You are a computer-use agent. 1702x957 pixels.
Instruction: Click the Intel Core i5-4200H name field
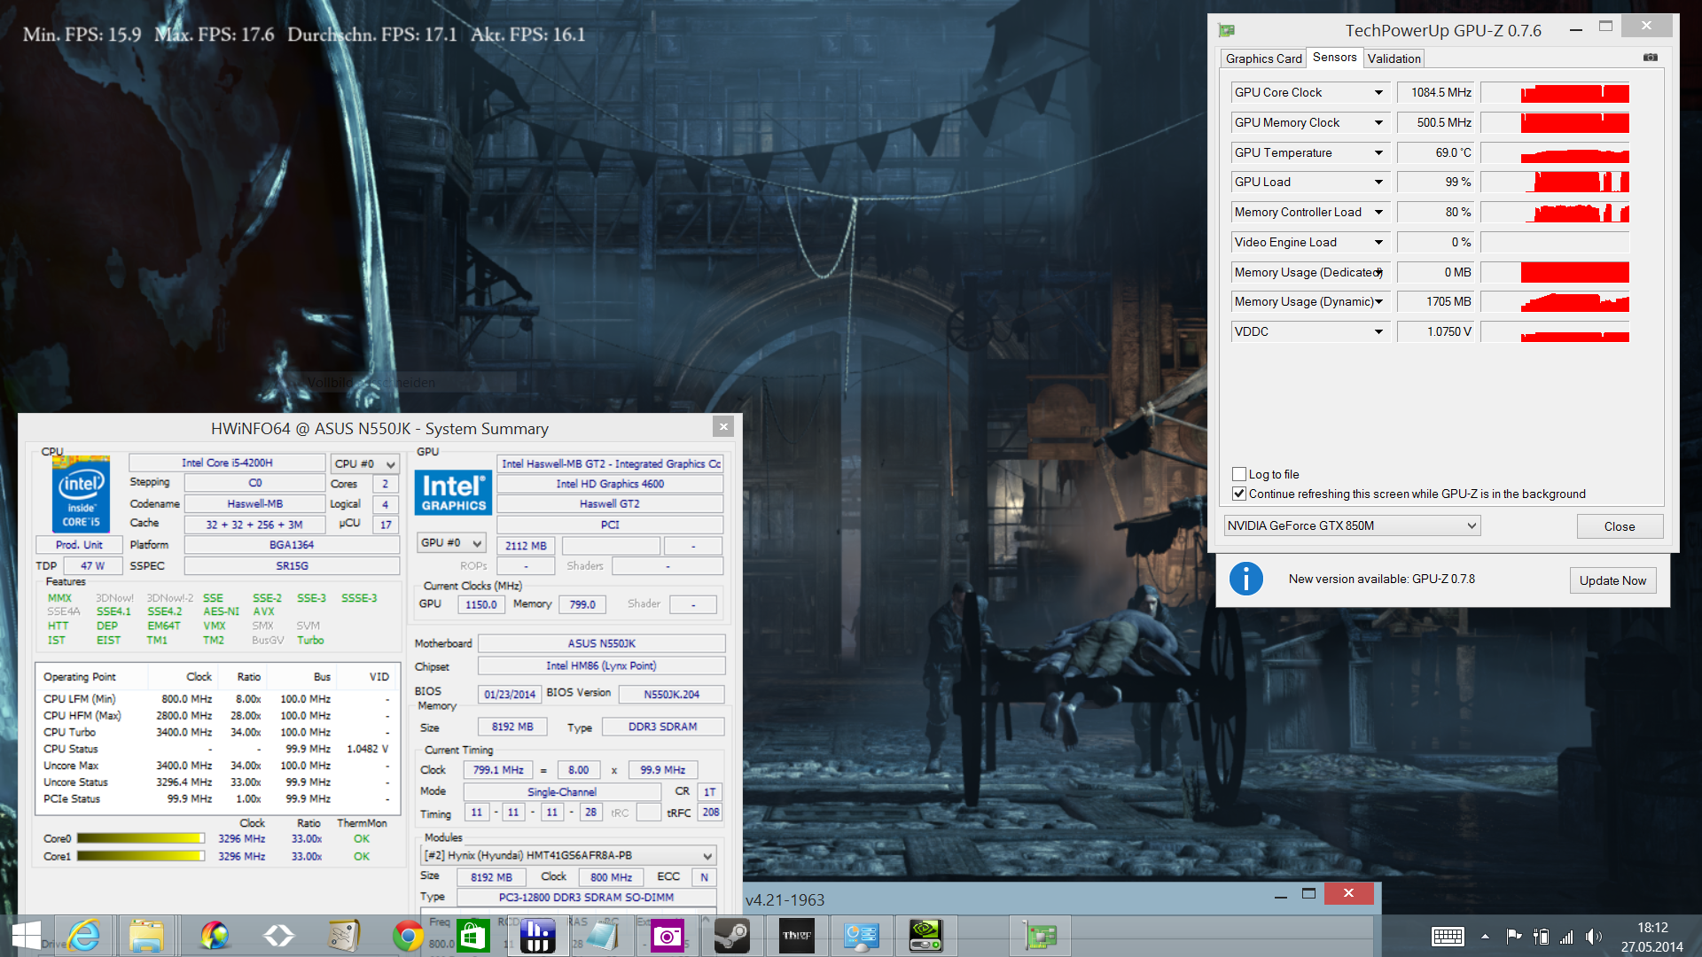coord(227,463)
